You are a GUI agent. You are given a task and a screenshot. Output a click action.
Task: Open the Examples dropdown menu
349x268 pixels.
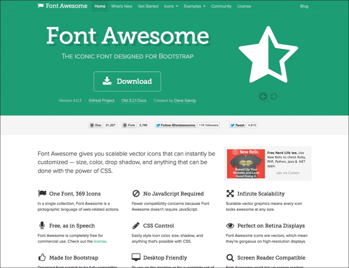(x=194, y=6)
